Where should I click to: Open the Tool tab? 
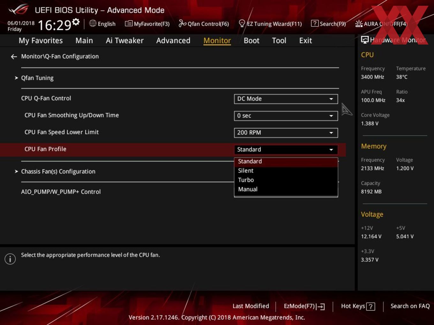coord(279,40)
